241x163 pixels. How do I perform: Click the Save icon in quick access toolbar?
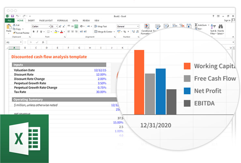[x=12, y=16]
